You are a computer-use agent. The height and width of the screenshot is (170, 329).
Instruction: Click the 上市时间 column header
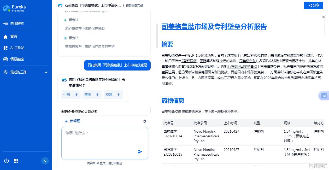click(230, 123)
